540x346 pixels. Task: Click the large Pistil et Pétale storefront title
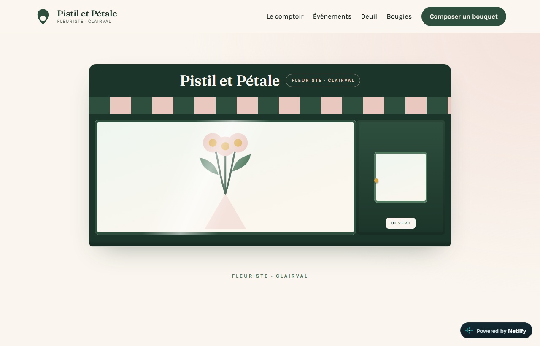pos(230,81)
